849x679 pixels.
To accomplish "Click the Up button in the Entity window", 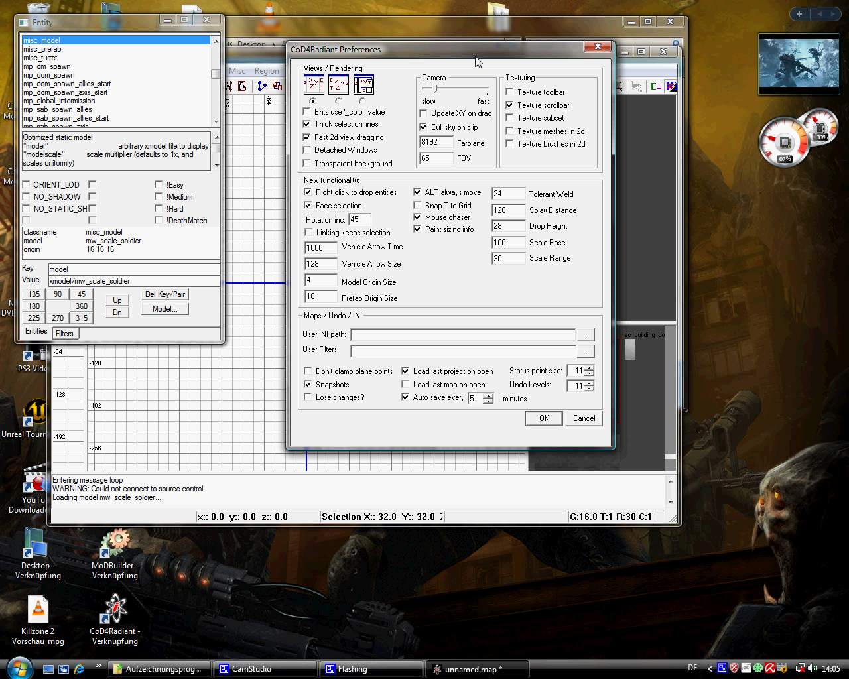I will coord(117,300).
